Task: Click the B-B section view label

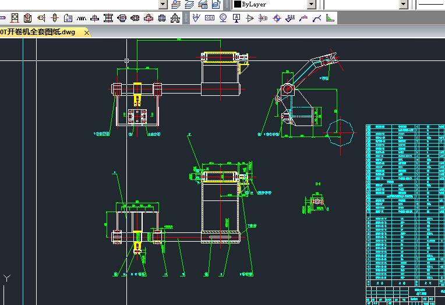Action: pyautogui.click(x=318, y=184)
